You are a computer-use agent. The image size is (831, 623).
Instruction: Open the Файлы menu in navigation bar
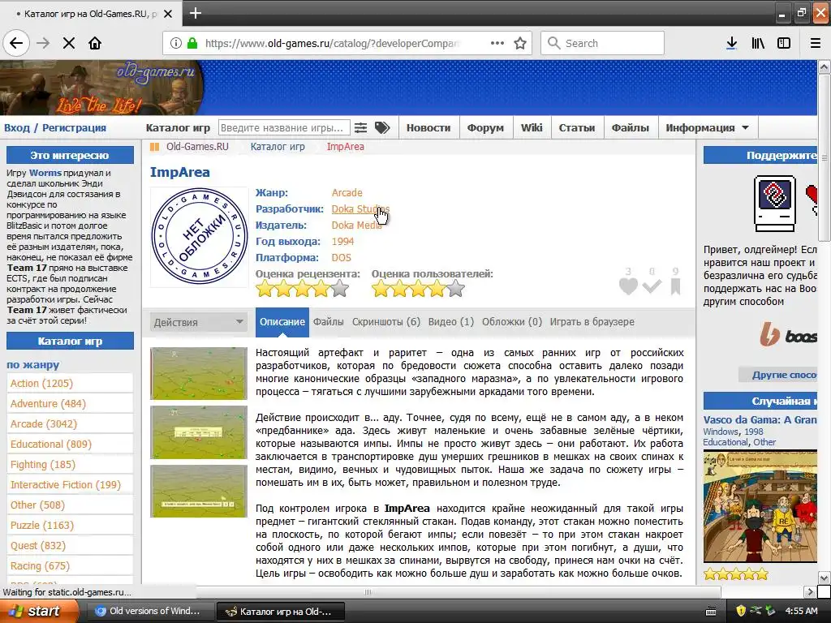[630, 127]
